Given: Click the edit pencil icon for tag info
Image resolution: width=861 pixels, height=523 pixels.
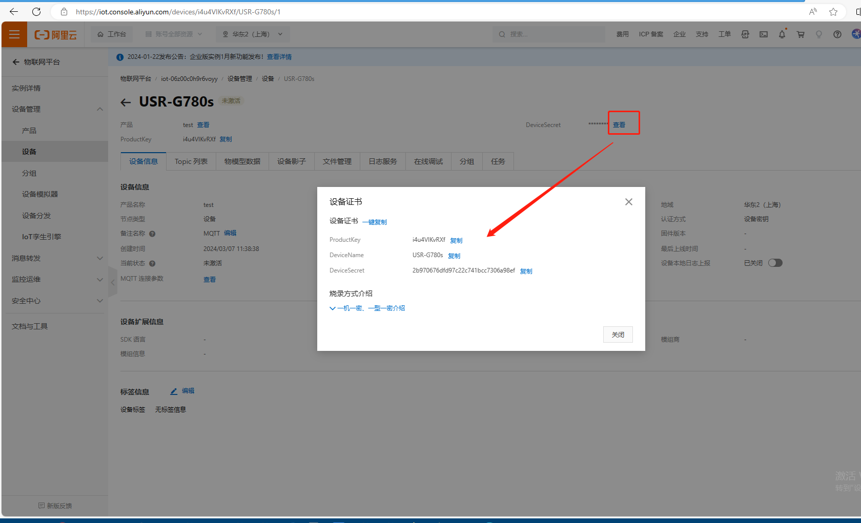Looking at the screenshot, I should (x=174, y=391).
